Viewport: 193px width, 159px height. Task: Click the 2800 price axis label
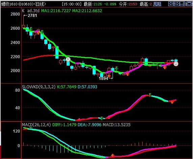click(15, 14)
